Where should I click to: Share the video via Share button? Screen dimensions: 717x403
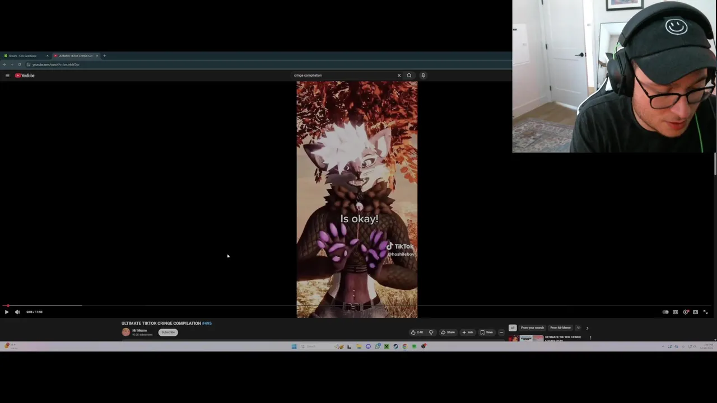tap(448, 332)
